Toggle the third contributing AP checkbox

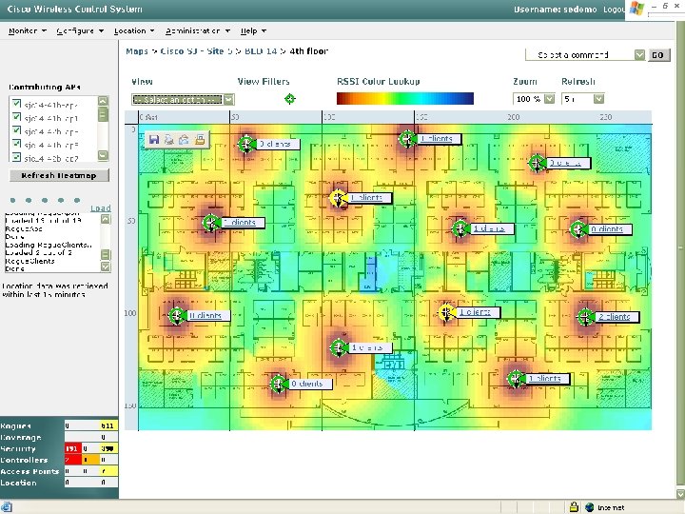coord(17,130)
